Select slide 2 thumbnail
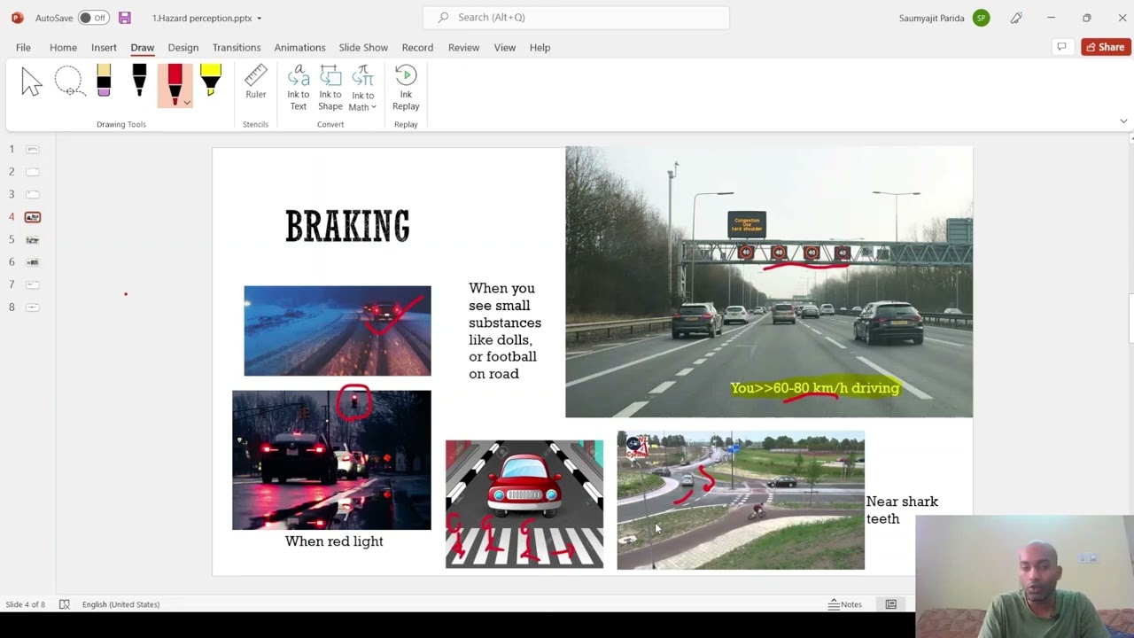This screenshot has height=638, width=1134. [x=33, y=172]
